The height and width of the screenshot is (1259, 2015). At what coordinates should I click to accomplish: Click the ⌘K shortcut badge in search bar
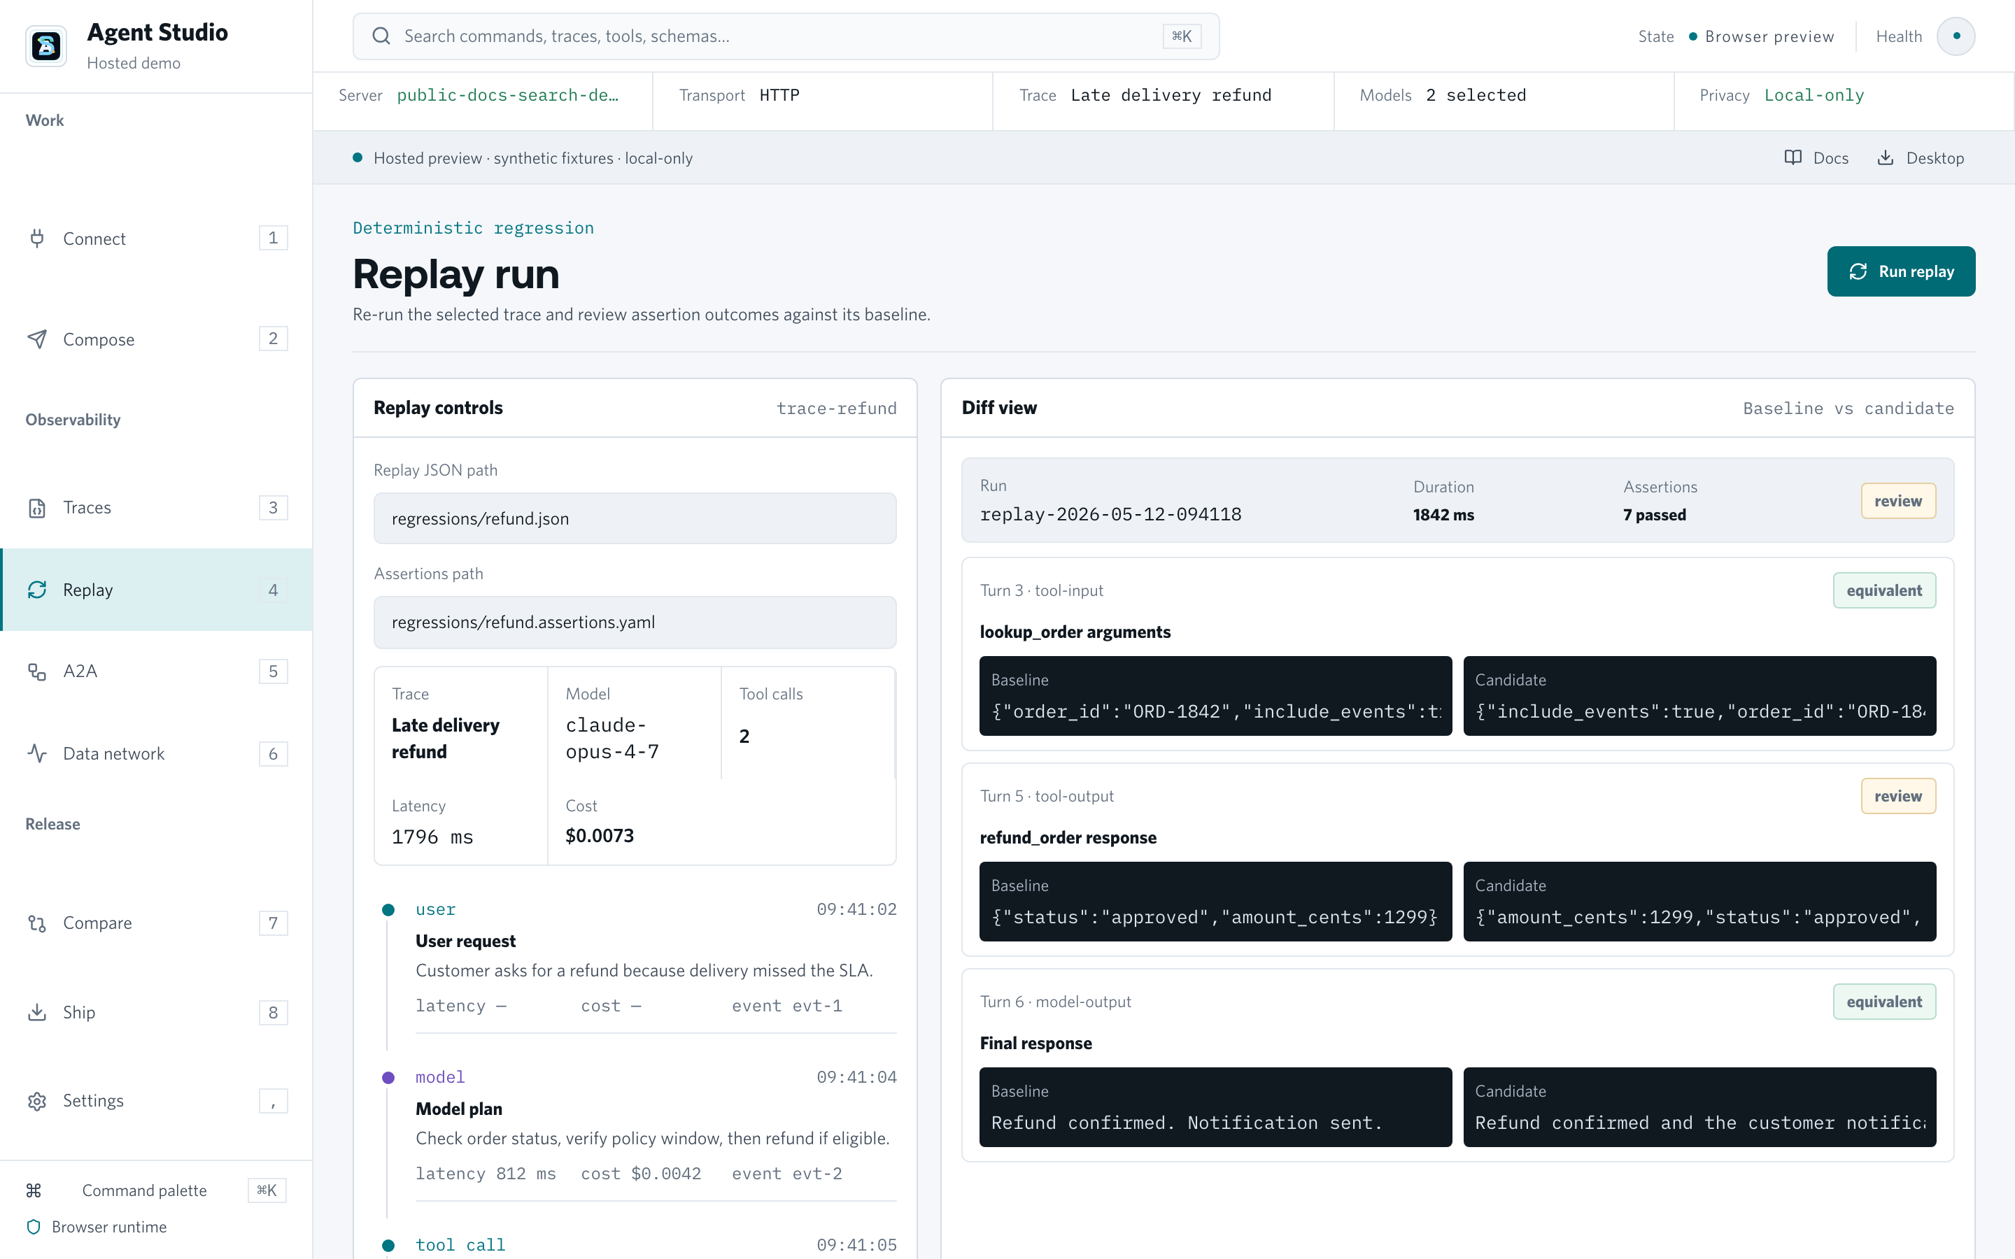tap(1182, 36)
